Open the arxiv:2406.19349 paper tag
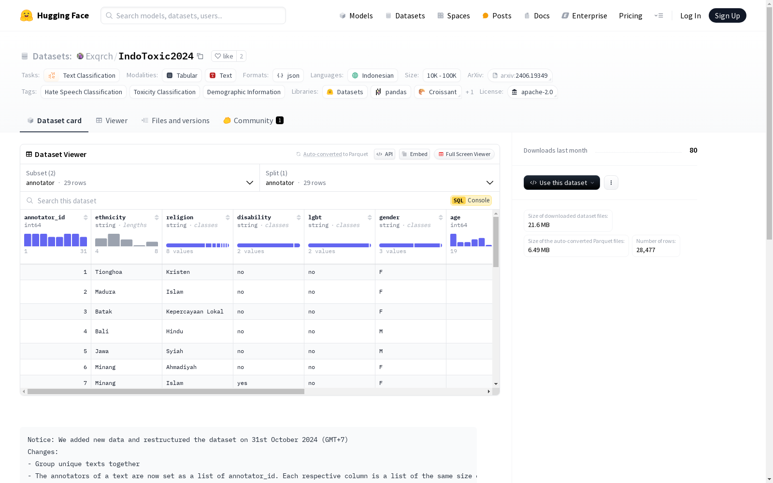 pos(520,75)
